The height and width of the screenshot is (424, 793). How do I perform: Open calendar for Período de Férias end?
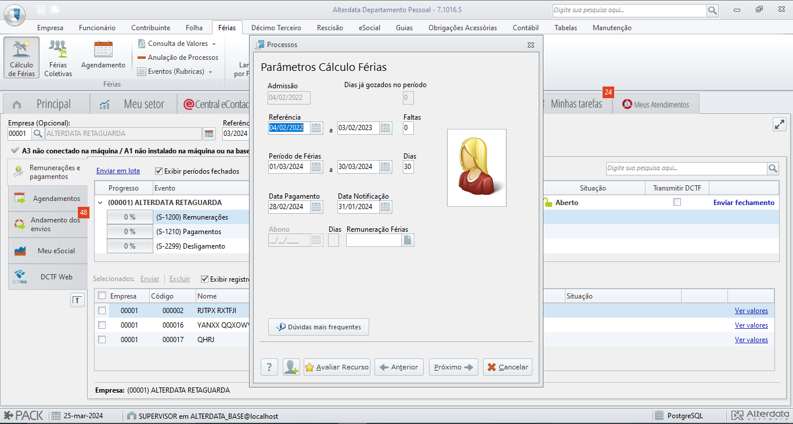coord(385,167)
